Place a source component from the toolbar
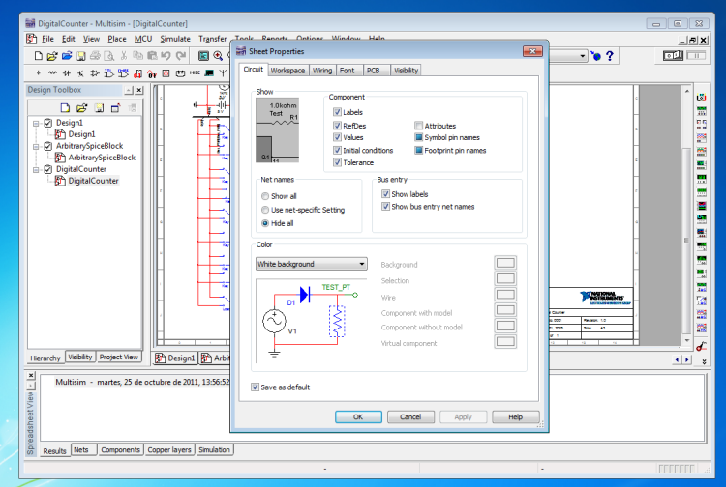The image size is (726, 487). click(x=39, y=72)
